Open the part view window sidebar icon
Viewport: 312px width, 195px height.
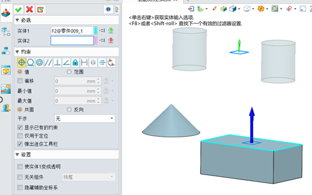point(6,70)
